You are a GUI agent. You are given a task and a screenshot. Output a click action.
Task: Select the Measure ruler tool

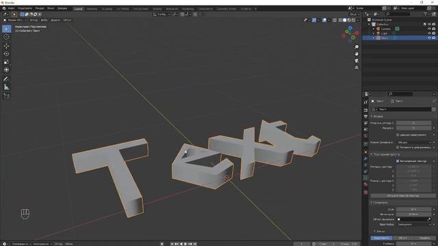pos(6,87)
